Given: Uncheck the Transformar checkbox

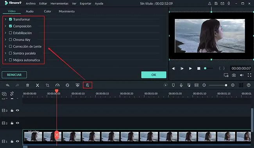Looking at the screenshot, I should pyautogui.click(x=11, y=19).
